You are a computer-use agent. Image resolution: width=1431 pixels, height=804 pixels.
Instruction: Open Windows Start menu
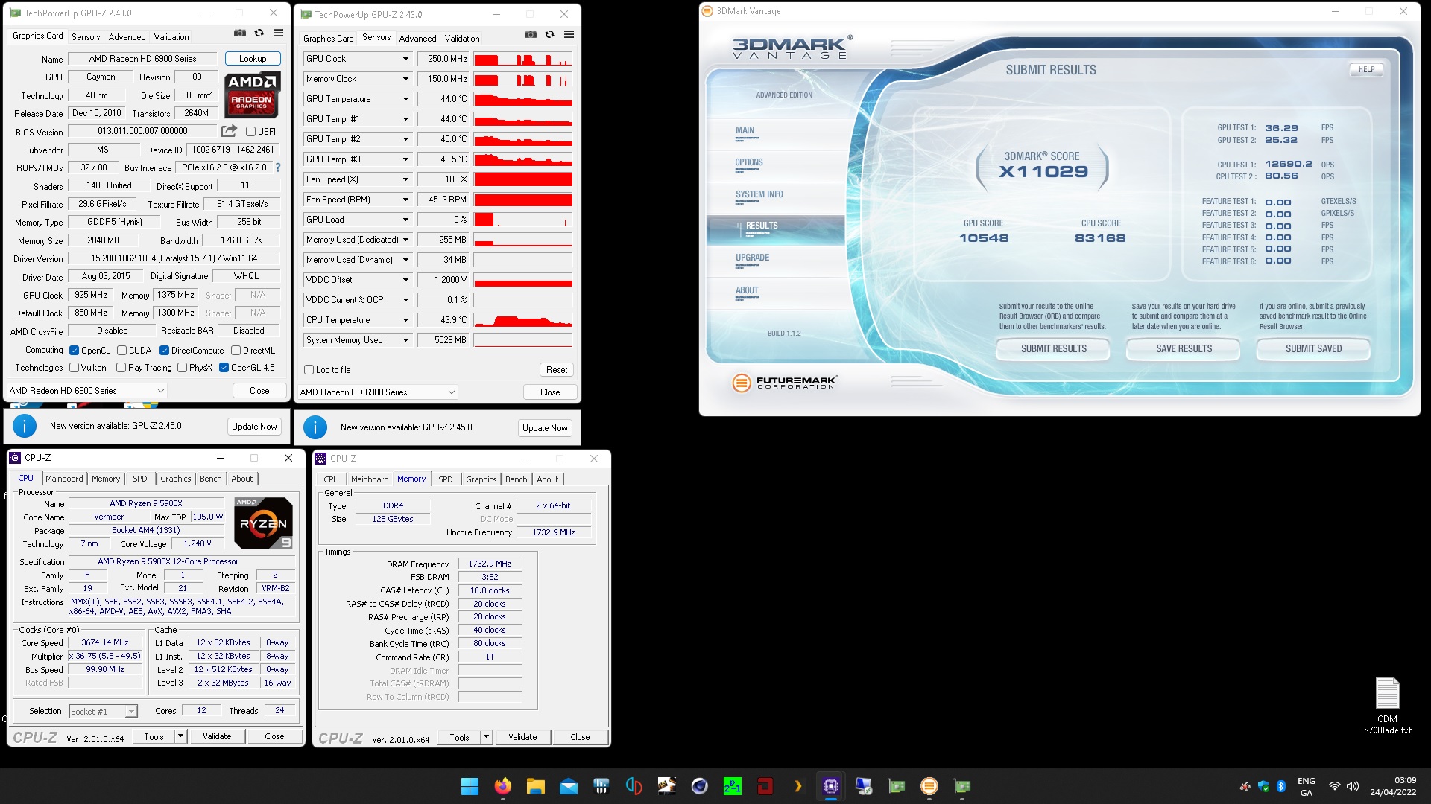(470, 786)
